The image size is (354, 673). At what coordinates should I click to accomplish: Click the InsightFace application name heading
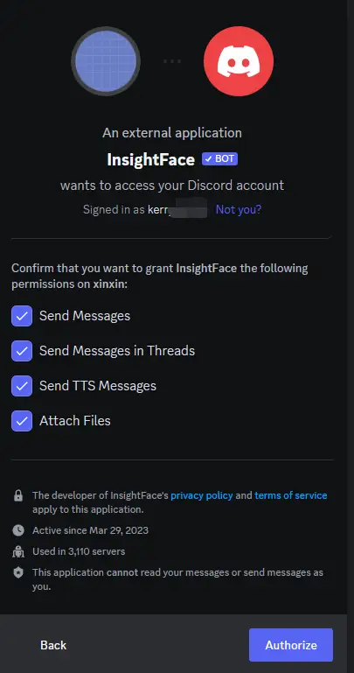(151, 159)
